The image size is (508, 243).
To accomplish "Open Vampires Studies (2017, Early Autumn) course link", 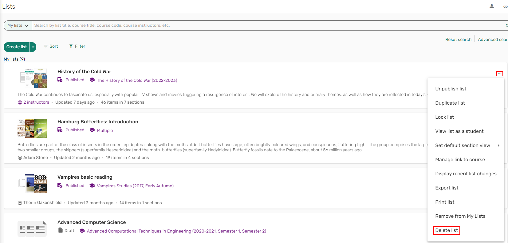I will click(x=135, y=186).
